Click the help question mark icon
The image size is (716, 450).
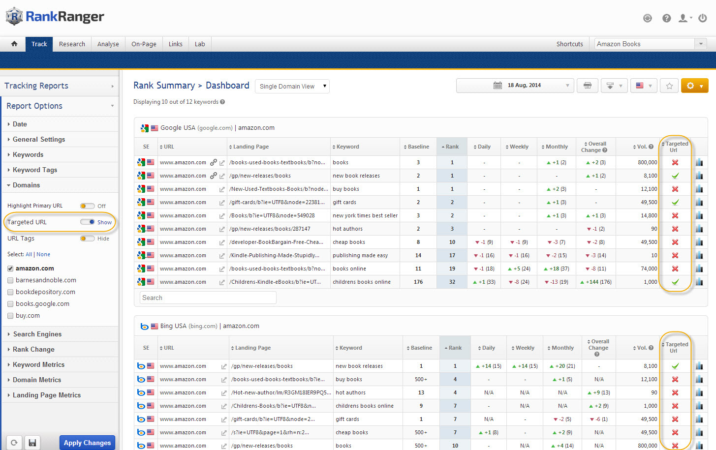(x=666, y=18)
